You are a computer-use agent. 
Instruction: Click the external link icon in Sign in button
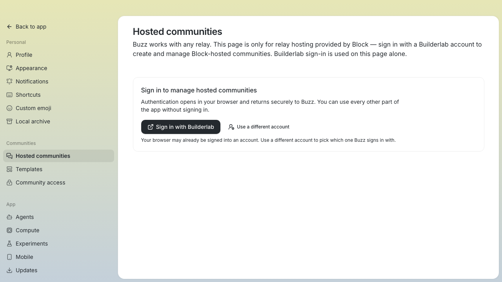(150, 127)
